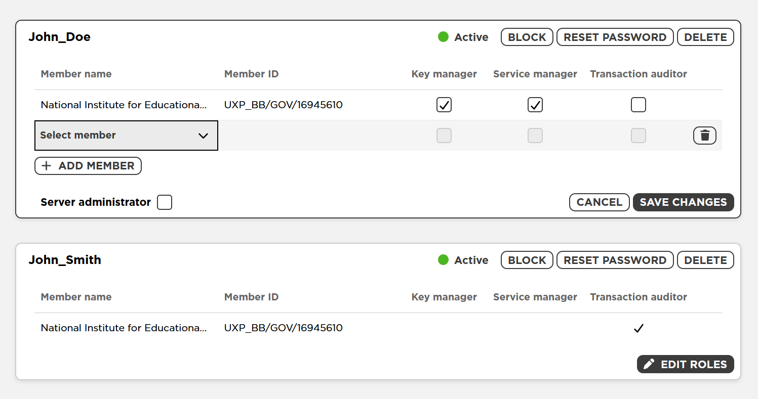Tick the Server administrator checkbox

tap(165, 202)
